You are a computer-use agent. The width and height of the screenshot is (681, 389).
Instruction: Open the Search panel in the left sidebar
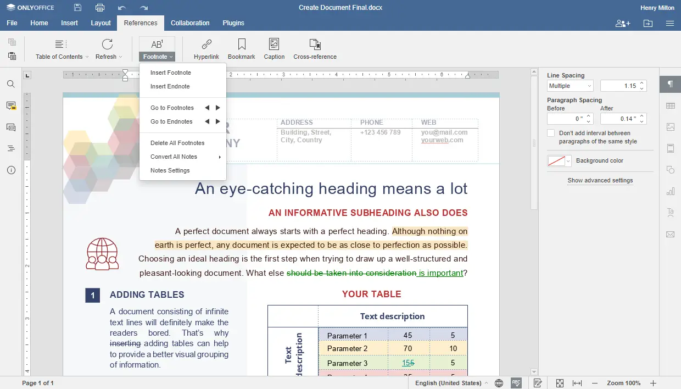pos(11,84)
